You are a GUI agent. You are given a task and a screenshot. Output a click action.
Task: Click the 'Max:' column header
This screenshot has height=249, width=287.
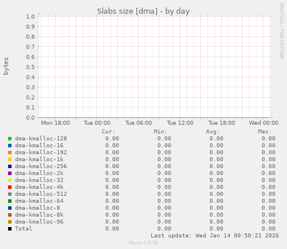[x=264, y=132]
